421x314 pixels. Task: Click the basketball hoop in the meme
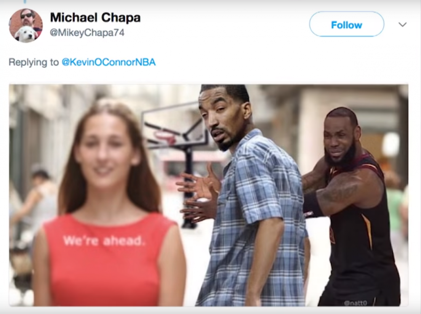click(175, 126)
